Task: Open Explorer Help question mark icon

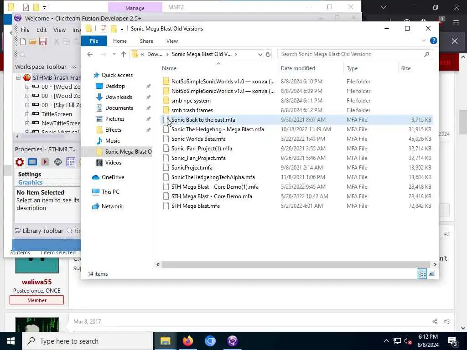Action: (434, 41)
